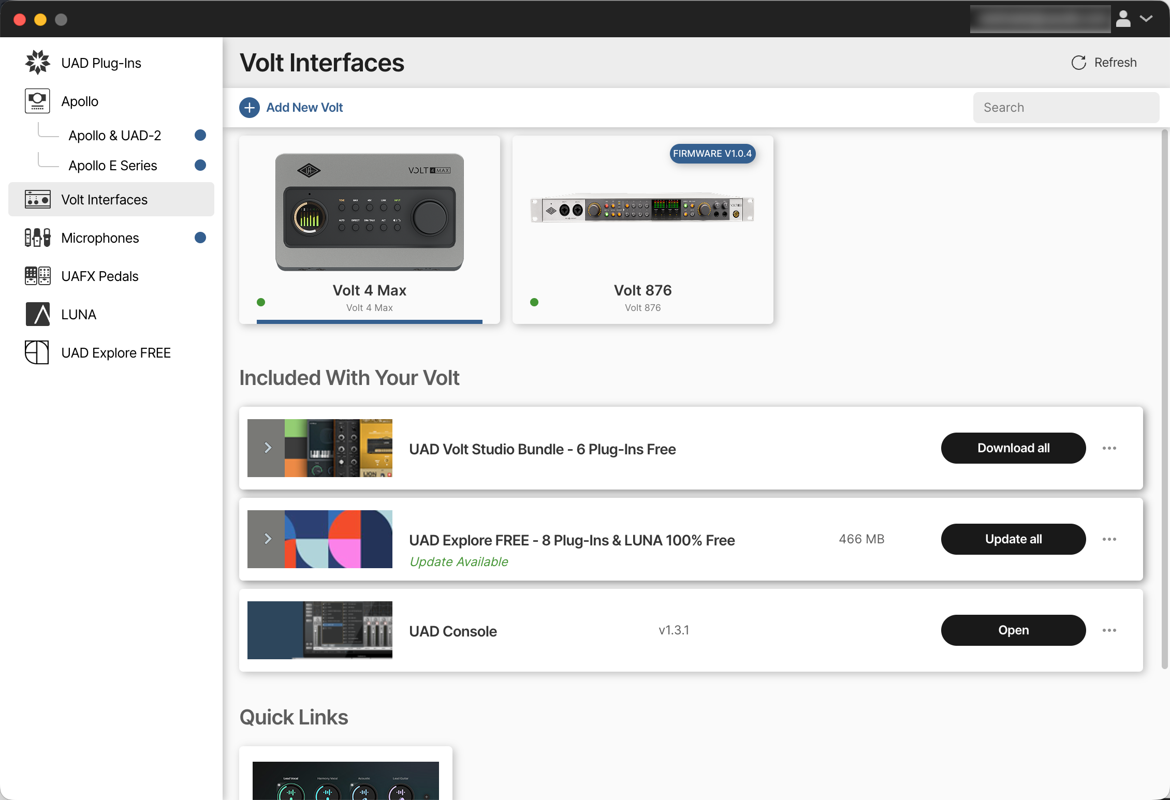Click the Refresh button label
Screen dimensions: 1170x800
click(1115, 63)
